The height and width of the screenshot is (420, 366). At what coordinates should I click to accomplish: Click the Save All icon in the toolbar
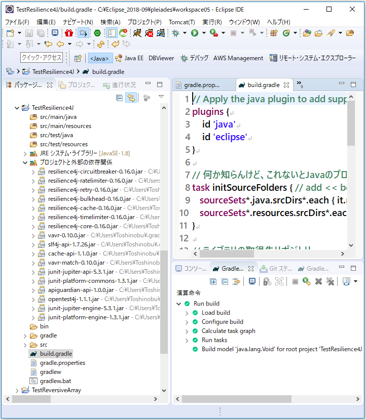tap(41, 33)
